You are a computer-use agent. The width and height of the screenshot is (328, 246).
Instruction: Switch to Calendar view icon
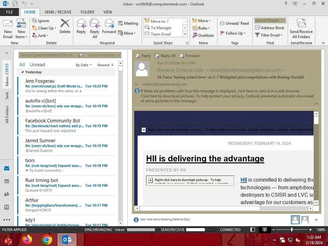(7, 181)
